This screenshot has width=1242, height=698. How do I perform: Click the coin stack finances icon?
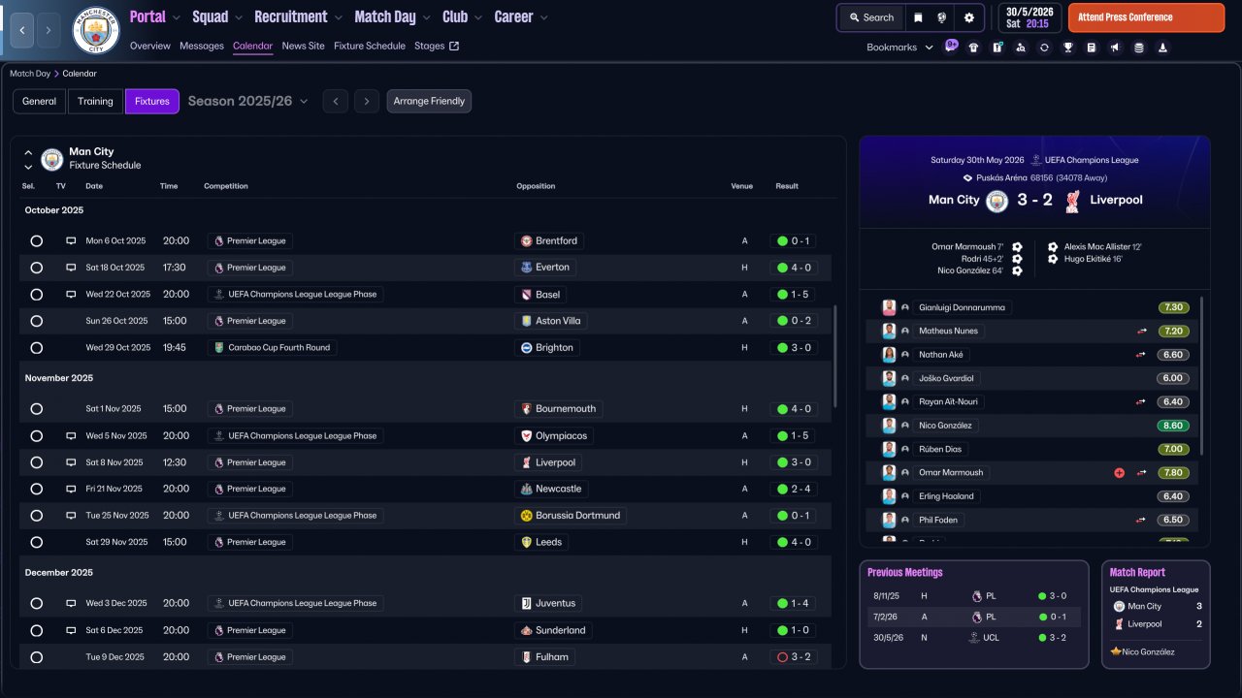click(x=1139, y=48)
